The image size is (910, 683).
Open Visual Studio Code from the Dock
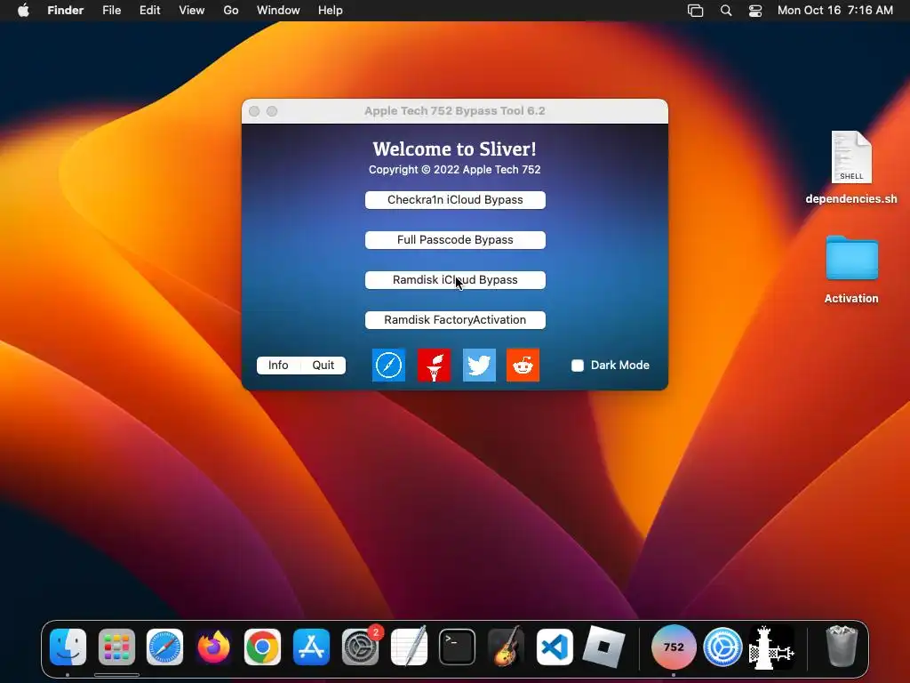click(555, 647)
